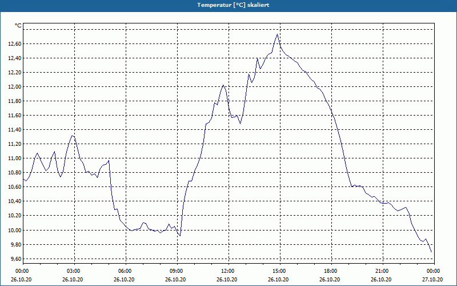Image resolution: width=457 pixels, height=286 pixels.
Task: Click the 11,00 y-axis label
Action: click(x=15, y=158)
